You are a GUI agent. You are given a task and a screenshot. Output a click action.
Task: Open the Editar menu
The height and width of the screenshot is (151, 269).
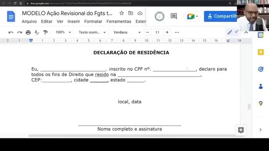coord(47,21)
